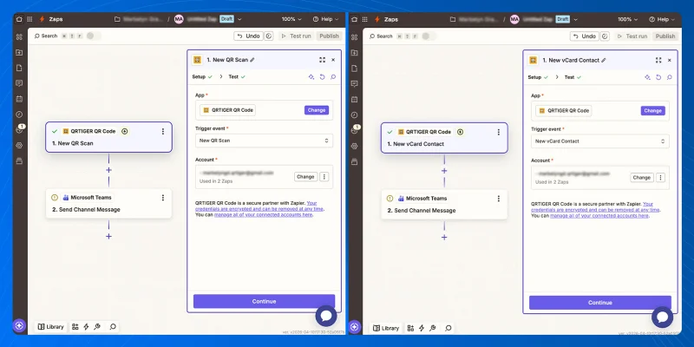Expand the New QR Scan panel to fullscreen

tap(322, 60)
